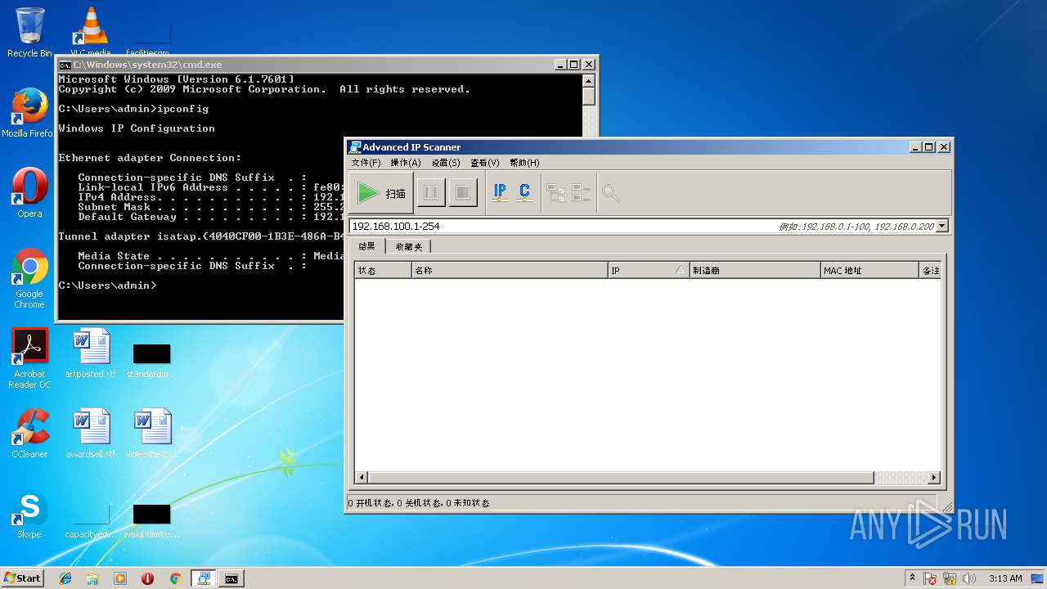Click the cmd window vertical scrollbar up arrow

tap(588, 80)
